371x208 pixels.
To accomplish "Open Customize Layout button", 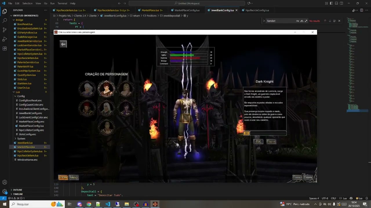I will (x=326, y=3).
